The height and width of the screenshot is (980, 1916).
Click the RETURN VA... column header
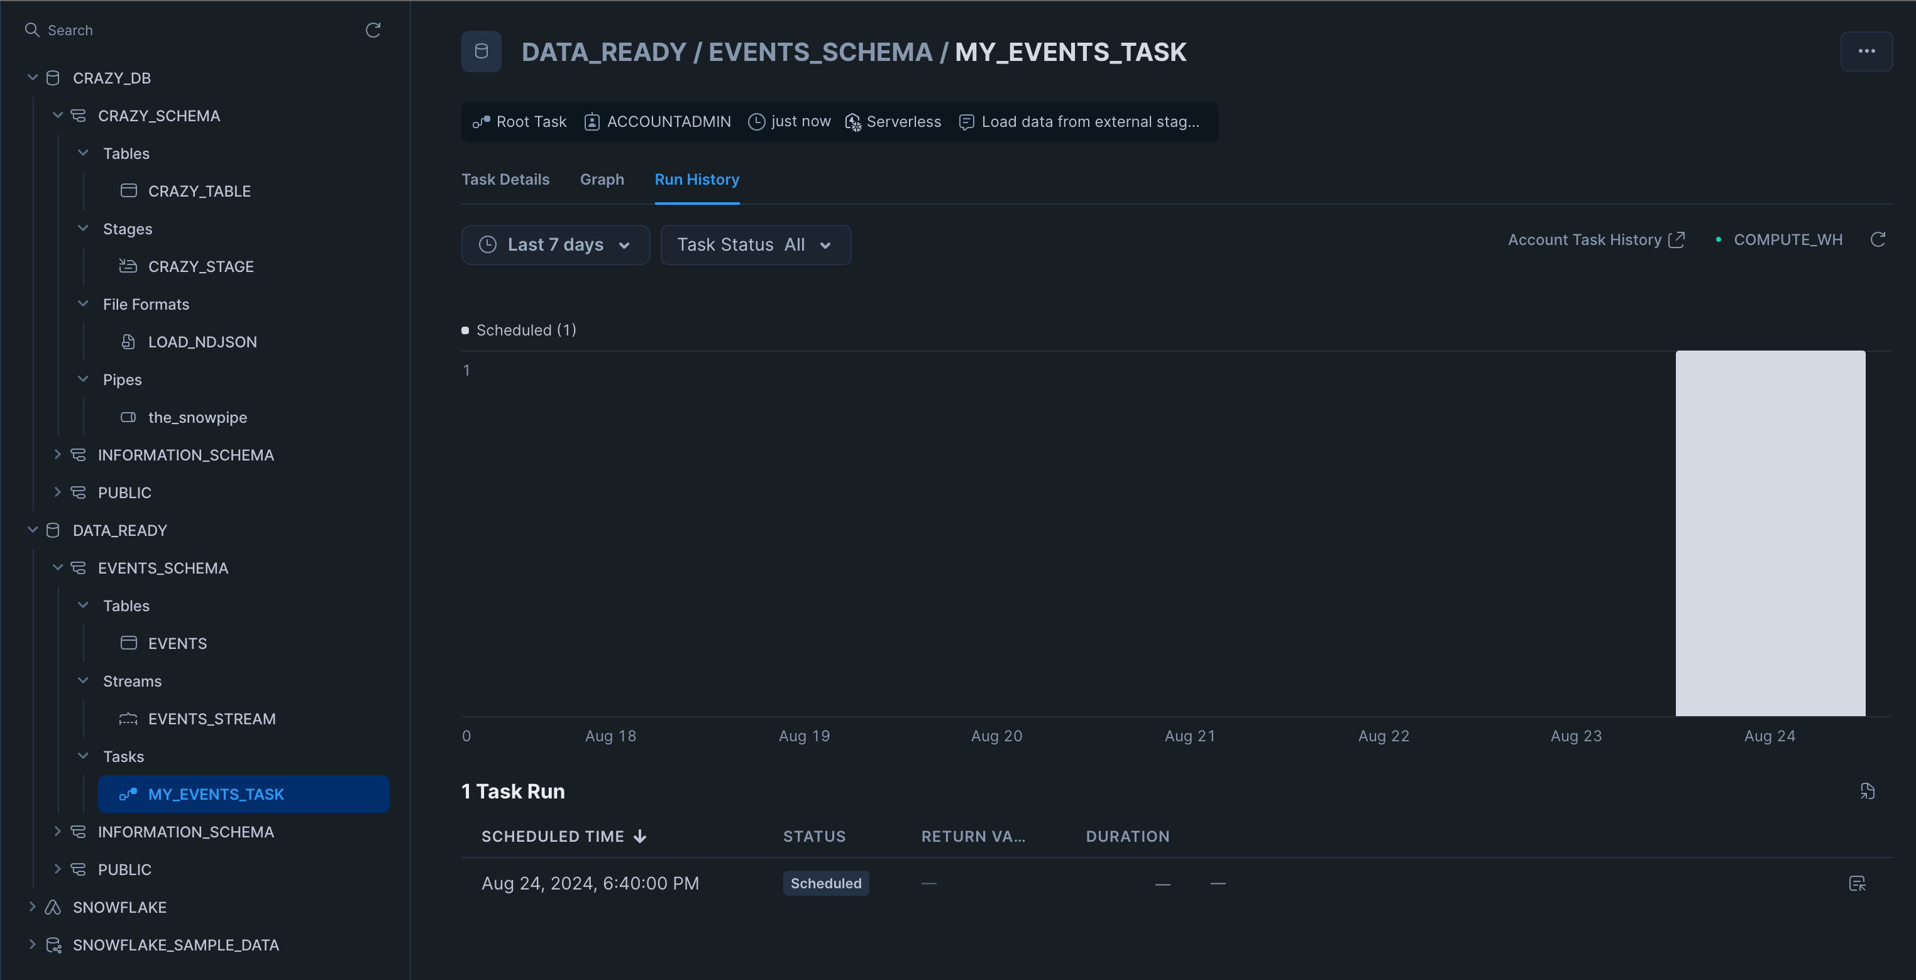[973, 837]
